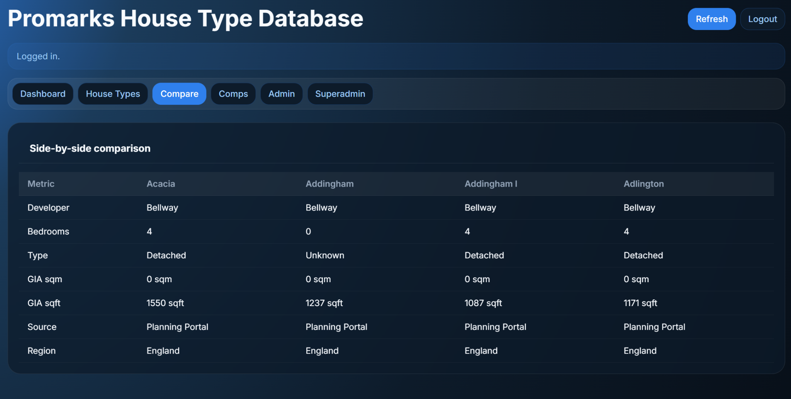Open the Admin tab
The height and width of the screenshot is (399, 791).
click(281, 94)
